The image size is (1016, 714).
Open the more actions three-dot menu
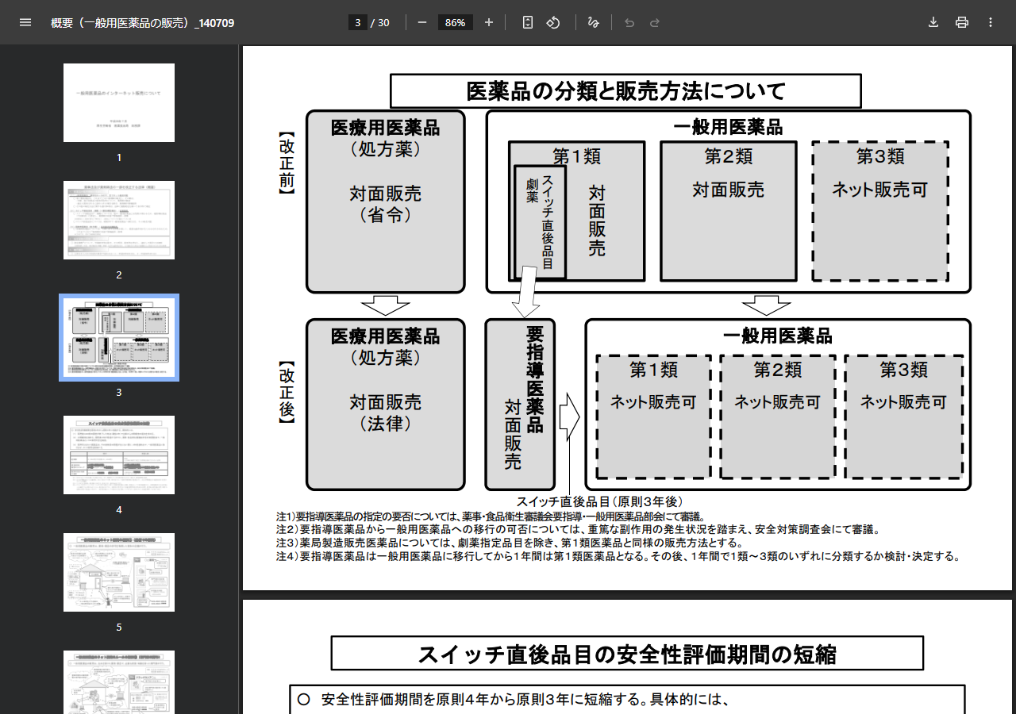coord(991,22)
